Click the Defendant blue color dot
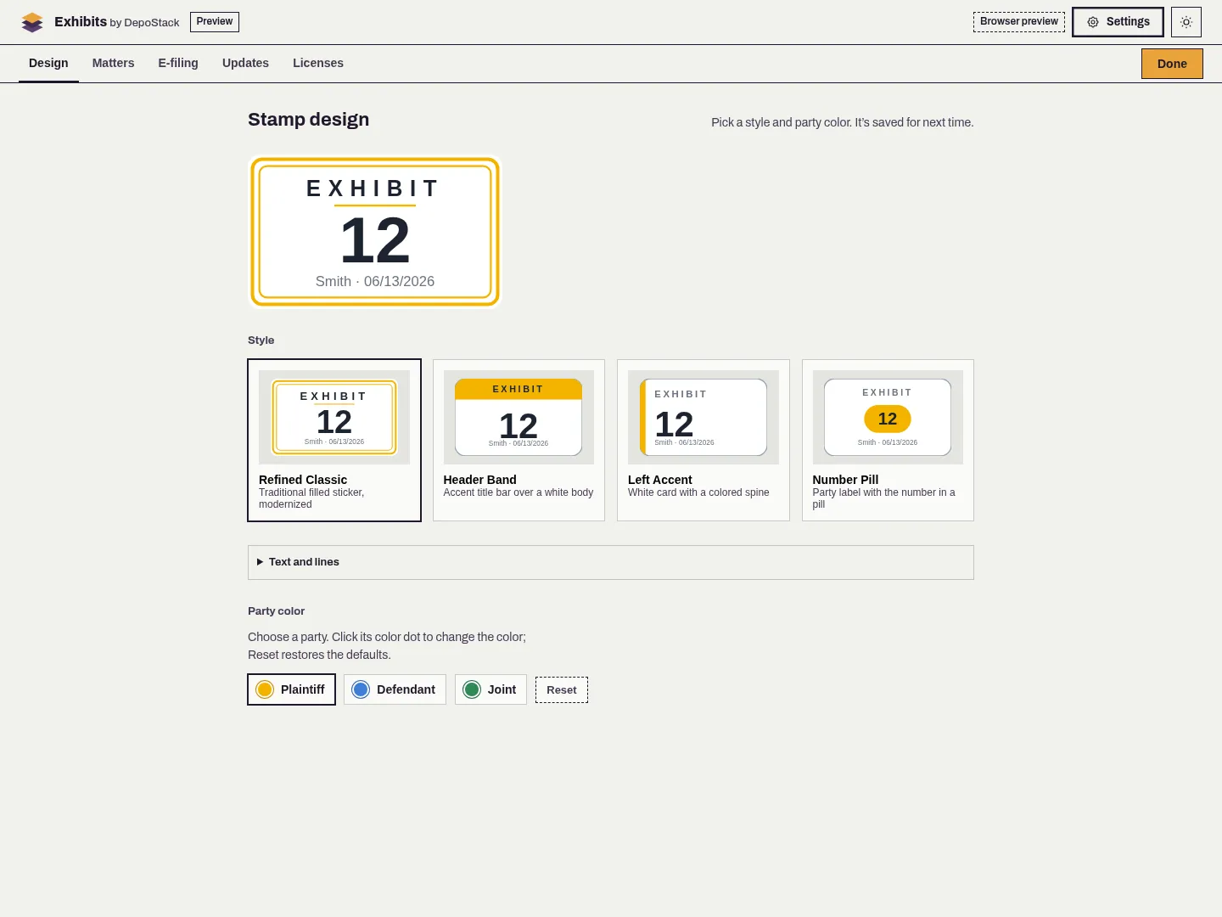 (361, 689)
